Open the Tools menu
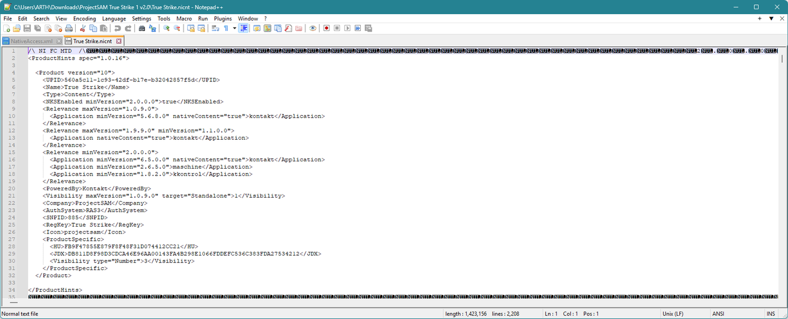 pos(164,18)
